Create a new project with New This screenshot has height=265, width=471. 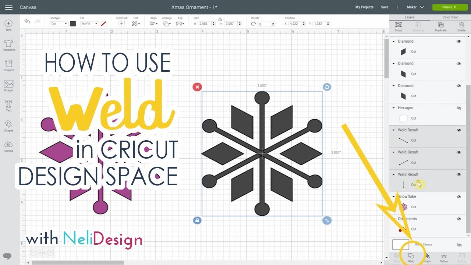click(x=8, y=25)
